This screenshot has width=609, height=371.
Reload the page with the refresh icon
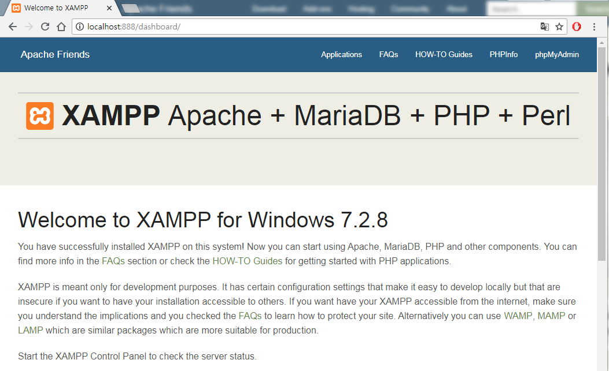coord(45,27)
